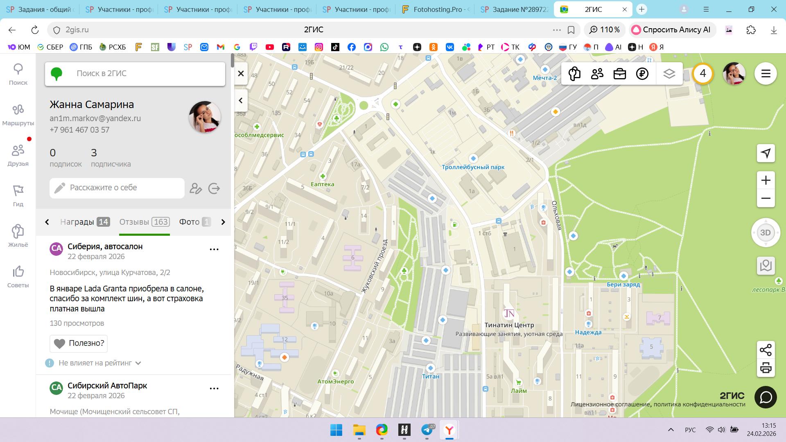The image size is (786, 442).
Task: Click the locate me arrow icon
Action: 766,153
